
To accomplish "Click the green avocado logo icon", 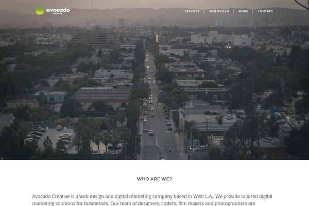I will (x=40, y=11).
